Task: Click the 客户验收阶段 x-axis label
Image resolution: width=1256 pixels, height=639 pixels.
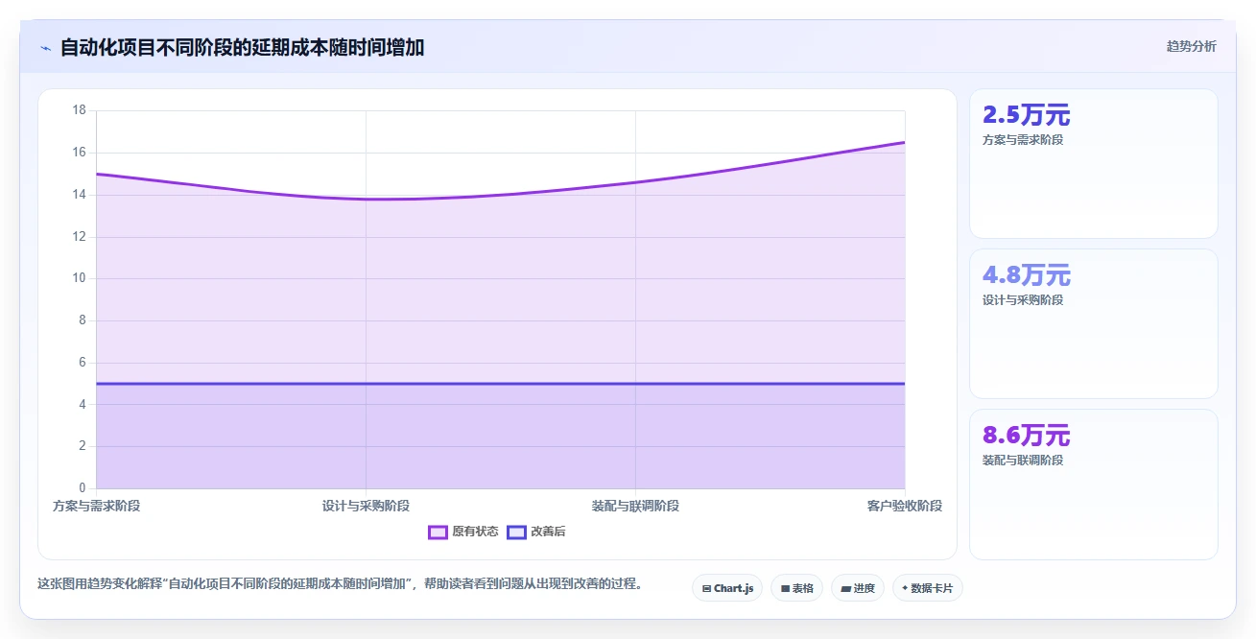Action: click(x=905, y=506)
